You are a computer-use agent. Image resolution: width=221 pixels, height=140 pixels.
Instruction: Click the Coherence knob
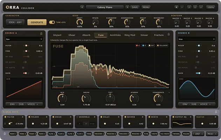158,98
